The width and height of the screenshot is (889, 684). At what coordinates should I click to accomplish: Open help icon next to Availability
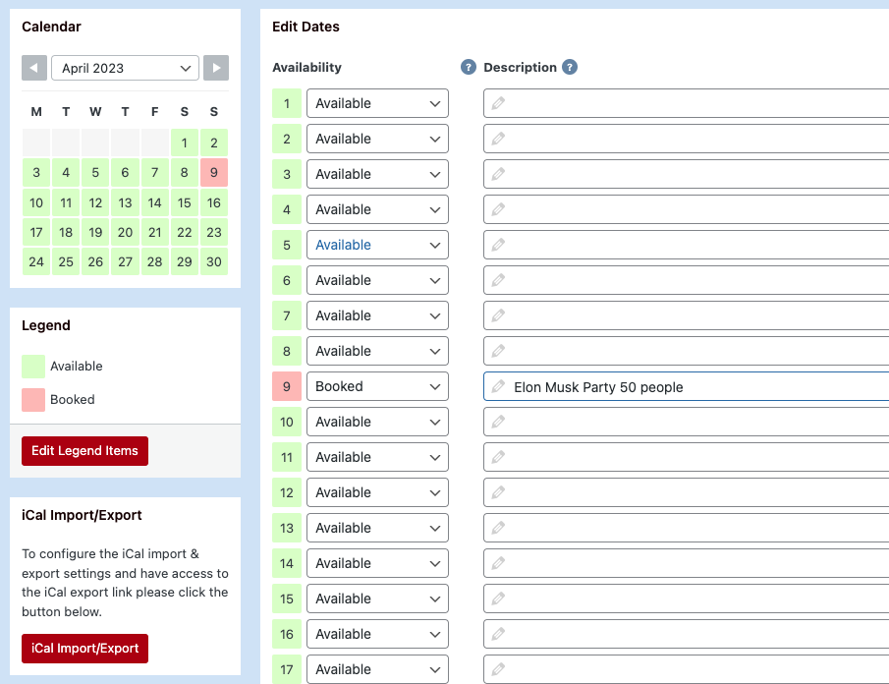469,67
